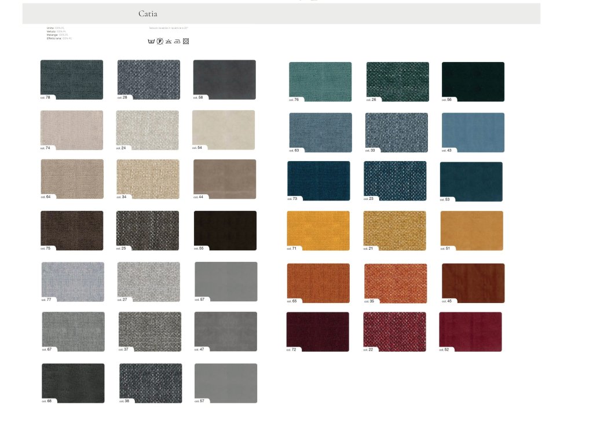
Task: Pick the teal green swatch col. 76
Action: coord(320,81)
